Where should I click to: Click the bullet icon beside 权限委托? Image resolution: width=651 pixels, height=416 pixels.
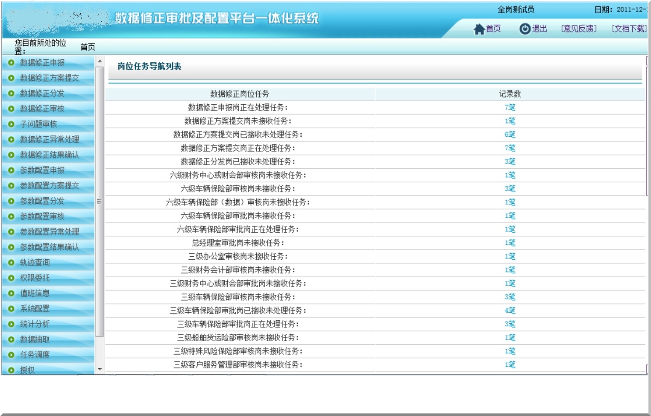[12, 278]
